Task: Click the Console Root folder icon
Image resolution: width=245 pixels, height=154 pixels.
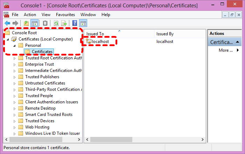Action: (x=7, y=33)
